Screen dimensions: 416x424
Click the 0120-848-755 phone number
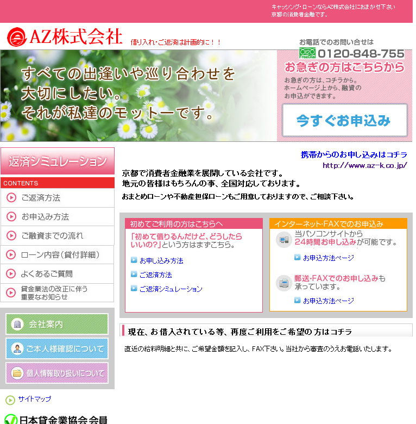pyautogui.click(x=361, y=53)
